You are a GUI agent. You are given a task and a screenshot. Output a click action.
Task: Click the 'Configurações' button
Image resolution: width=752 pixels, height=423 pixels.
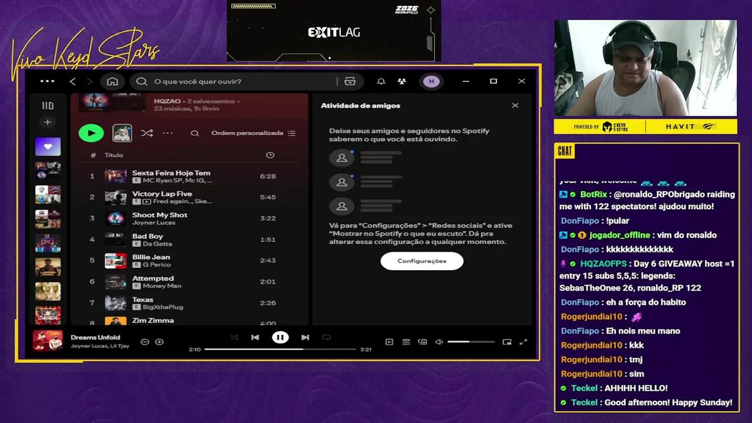pyautogui.click(x=422, y=261)
